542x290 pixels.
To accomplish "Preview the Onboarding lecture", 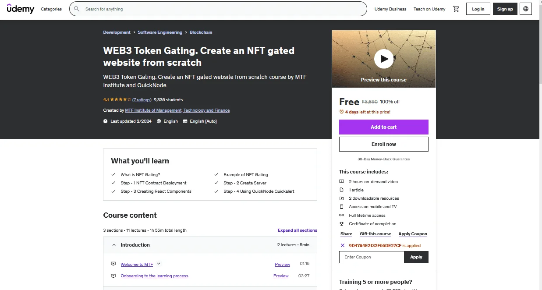I will click(281, 276).
